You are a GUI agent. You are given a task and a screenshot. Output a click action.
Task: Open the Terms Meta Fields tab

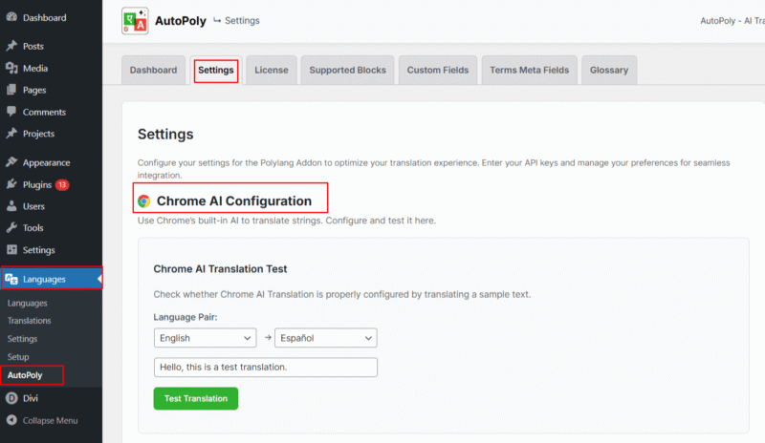[530, 71]
